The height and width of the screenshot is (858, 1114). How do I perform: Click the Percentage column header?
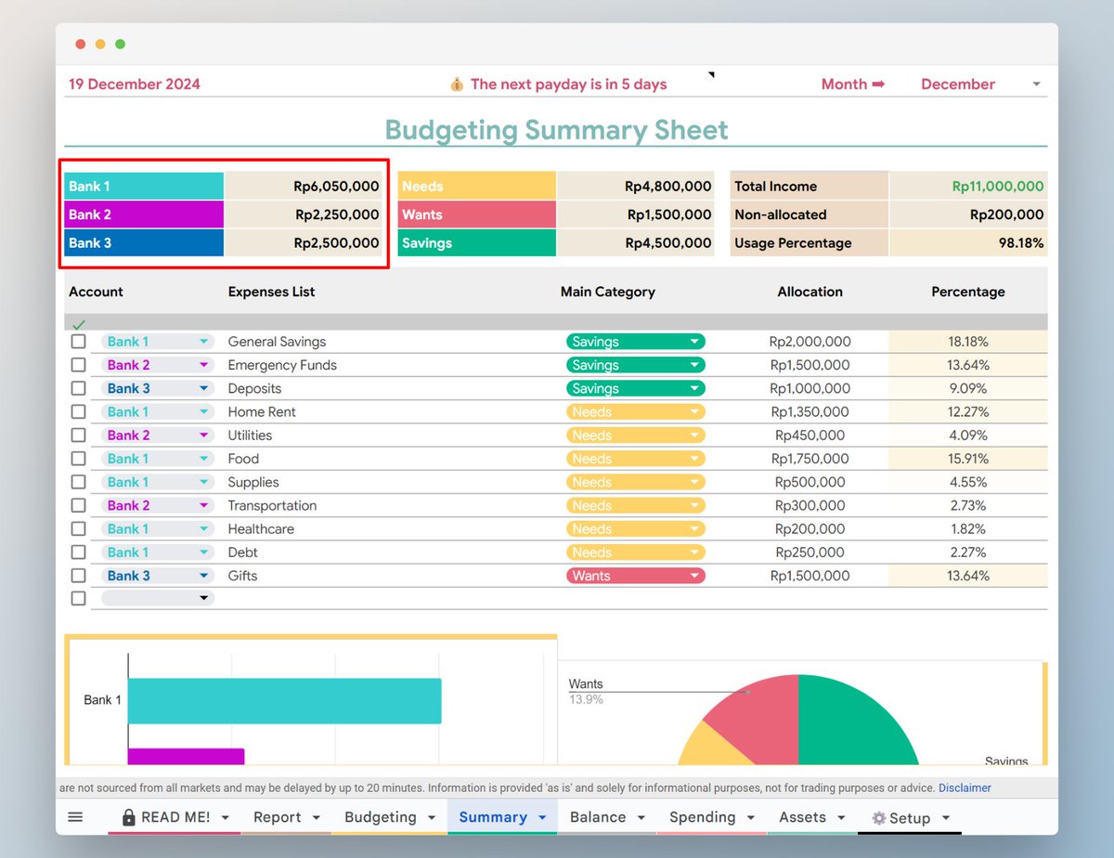[x=968, y=292]
